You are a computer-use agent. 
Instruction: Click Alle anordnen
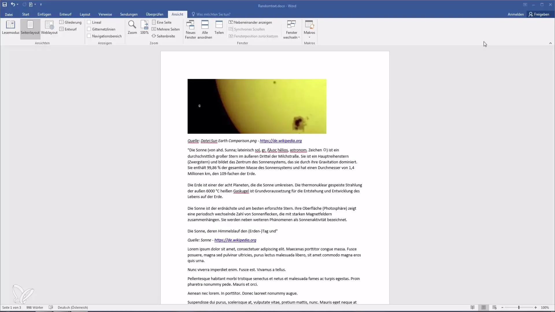click(205, 29)
